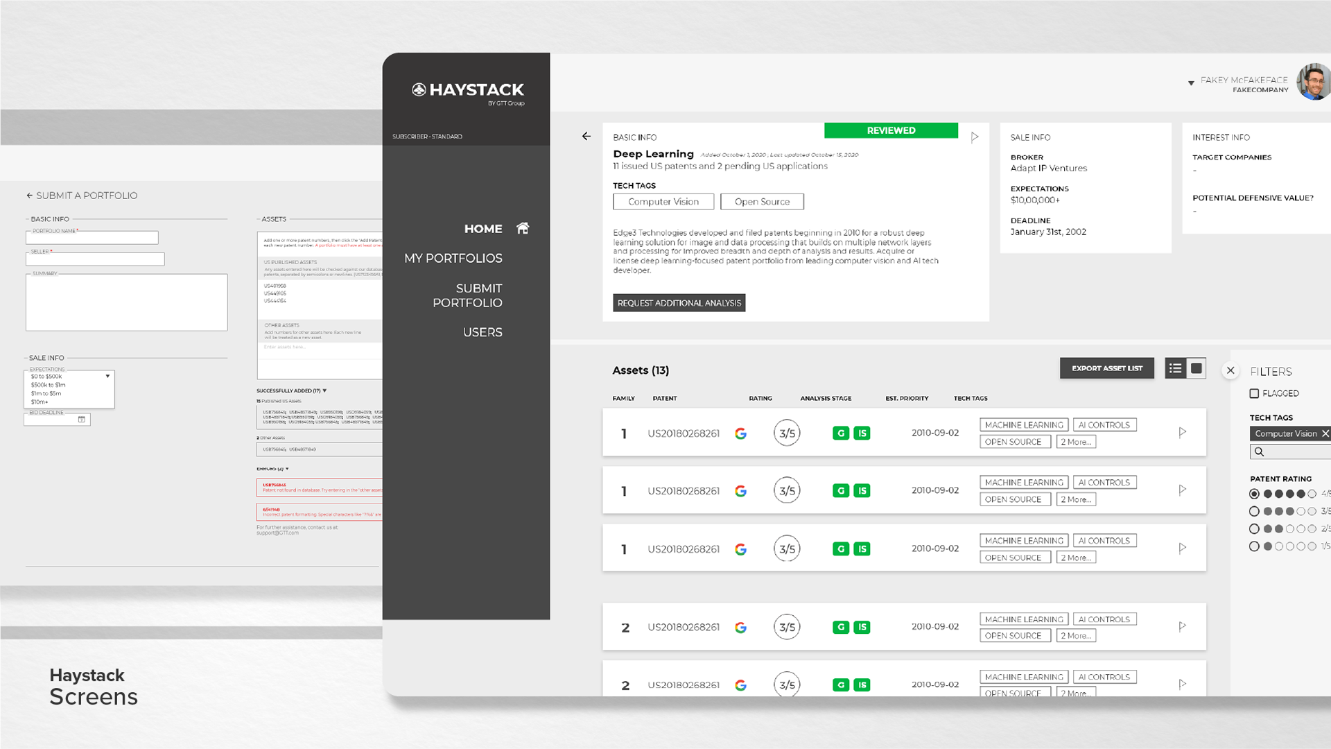Select the 3/5 patent rating radio
The height and width of the screenshot is (749, 1331).
coord(1254,511)
